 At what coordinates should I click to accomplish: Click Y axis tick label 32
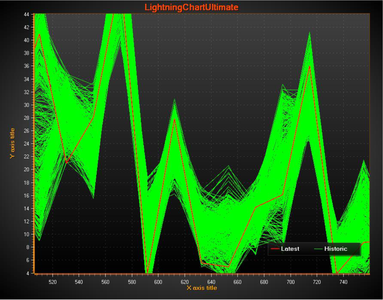27,92
